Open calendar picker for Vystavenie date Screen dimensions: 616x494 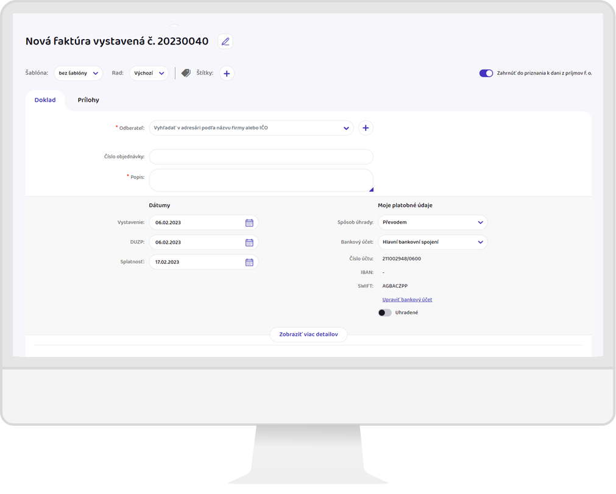coord(249,223)
